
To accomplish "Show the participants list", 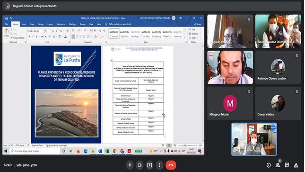I will 278,165.
